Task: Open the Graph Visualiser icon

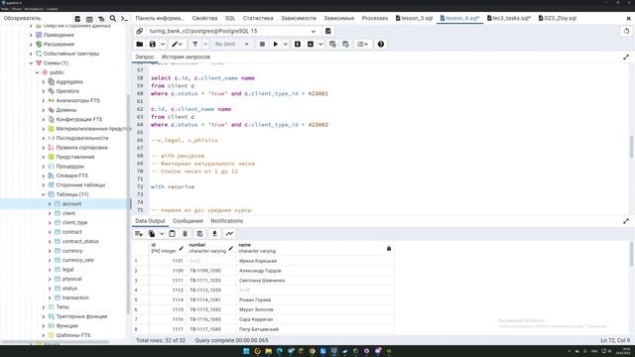Action: point(229,234)
